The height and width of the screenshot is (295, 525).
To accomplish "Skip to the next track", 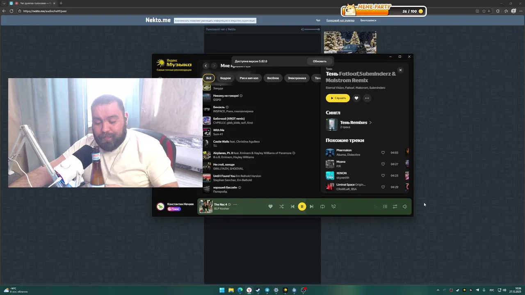I will click(311, 206).
